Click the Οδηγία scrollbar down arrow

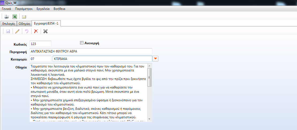[x=150, y=119]
